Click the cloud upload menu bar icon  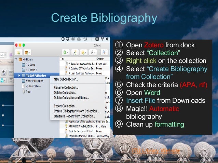(79, 39)
